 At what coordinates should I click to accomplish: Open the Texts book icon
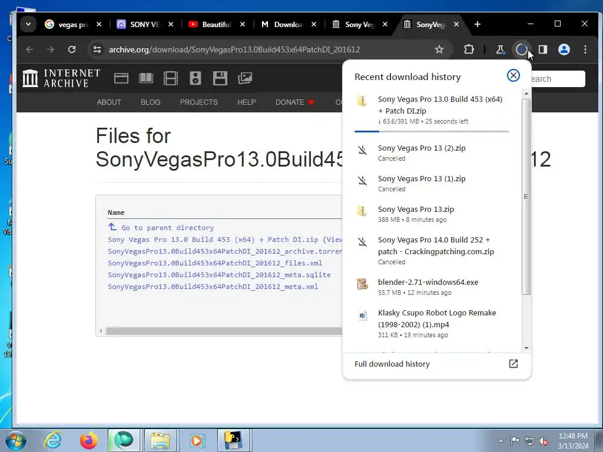(146, 78)
